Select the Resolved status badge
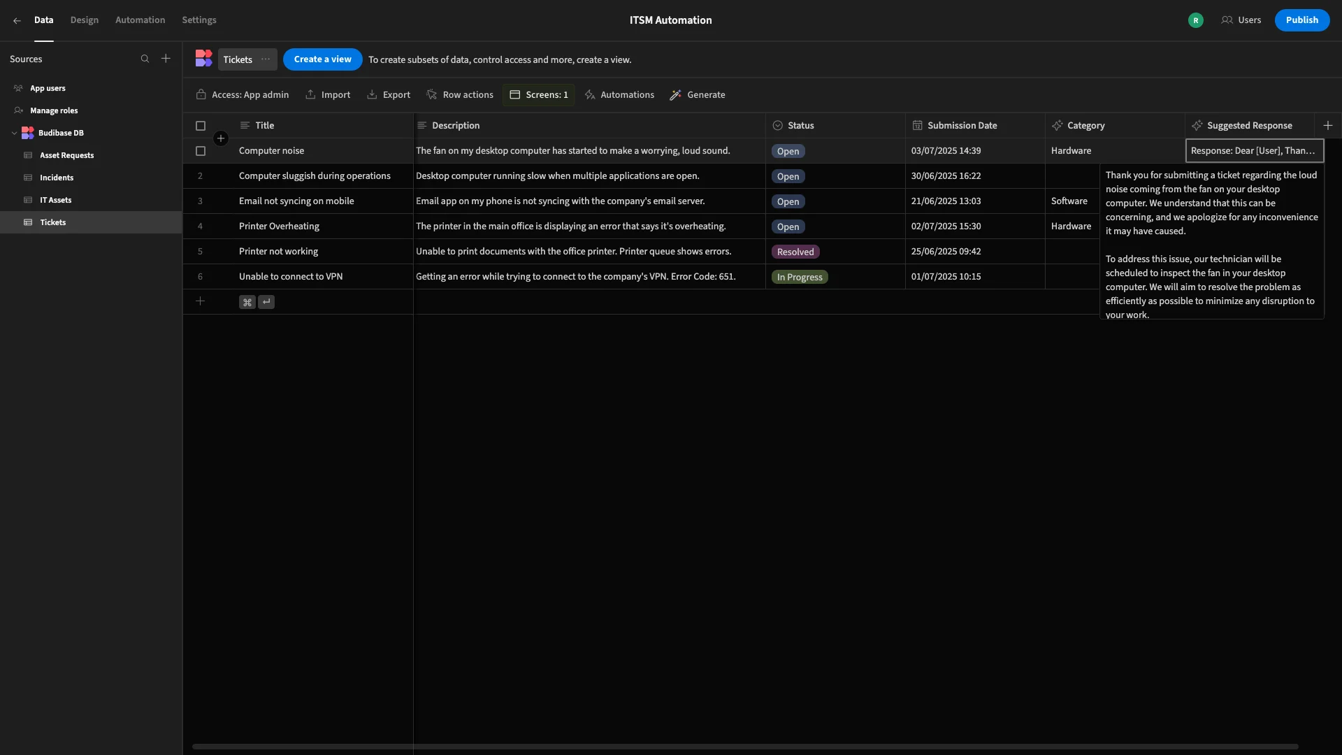Screen dimensions: 1342x755 coord(795,252)
